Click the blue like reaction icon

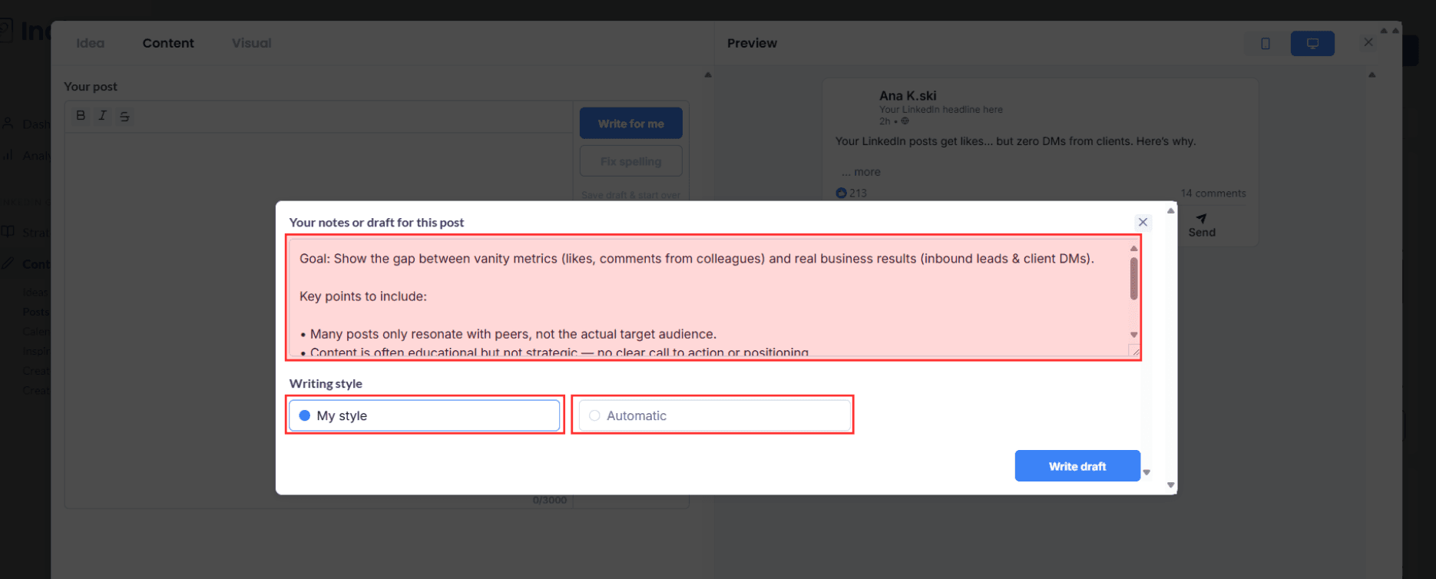pos(841,194)
